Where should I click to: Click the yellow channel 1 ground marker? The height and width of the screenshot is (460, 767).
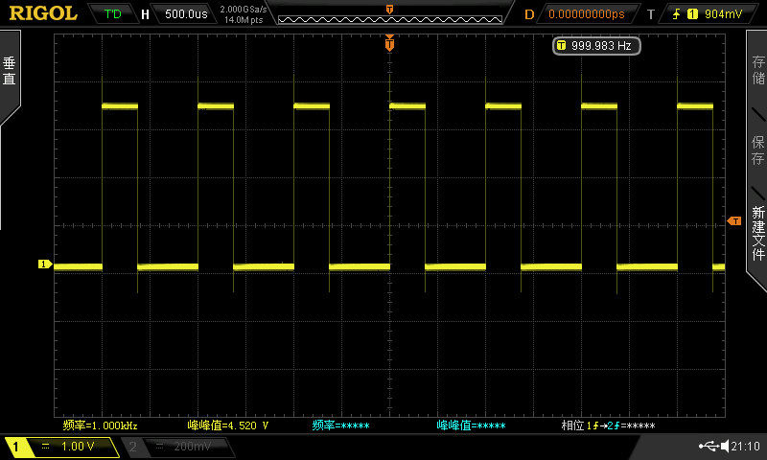45,264
